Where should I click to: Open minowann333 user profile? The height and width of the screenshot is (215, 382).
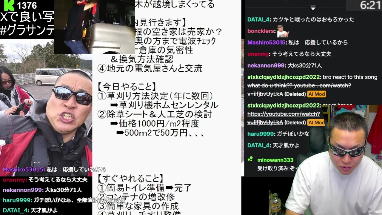point(275,160)
